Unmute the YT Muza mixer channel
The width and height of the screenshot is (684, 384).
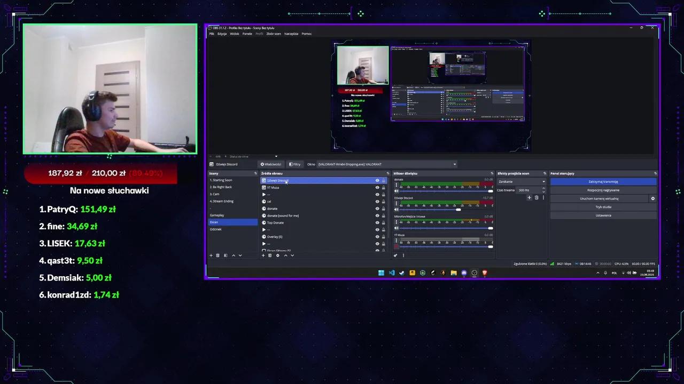click(397, 246)
